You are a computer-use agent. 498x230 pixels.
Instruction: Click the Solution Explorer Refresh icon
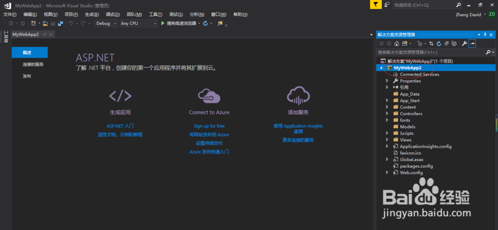point(439,44)
